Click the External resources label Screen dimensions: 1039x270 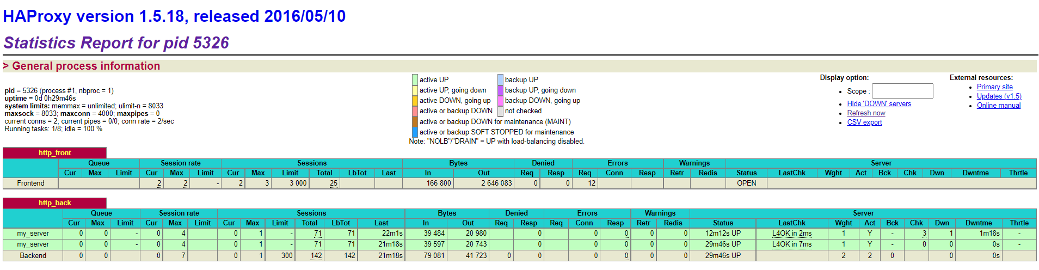click(981, 78)
